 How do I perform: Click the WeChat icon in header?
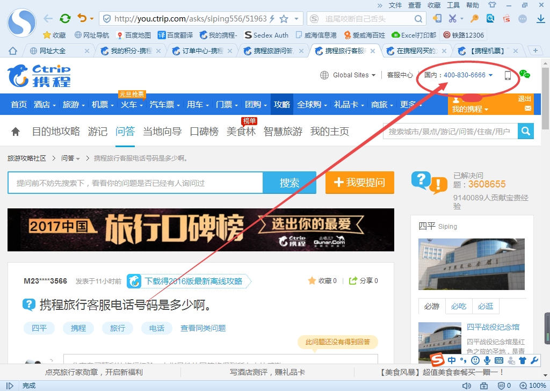pos(524,74)
